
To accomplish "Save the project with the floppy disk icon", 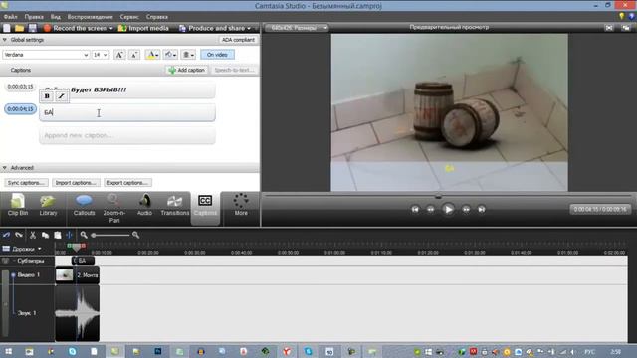I will (x=33, y=28).
